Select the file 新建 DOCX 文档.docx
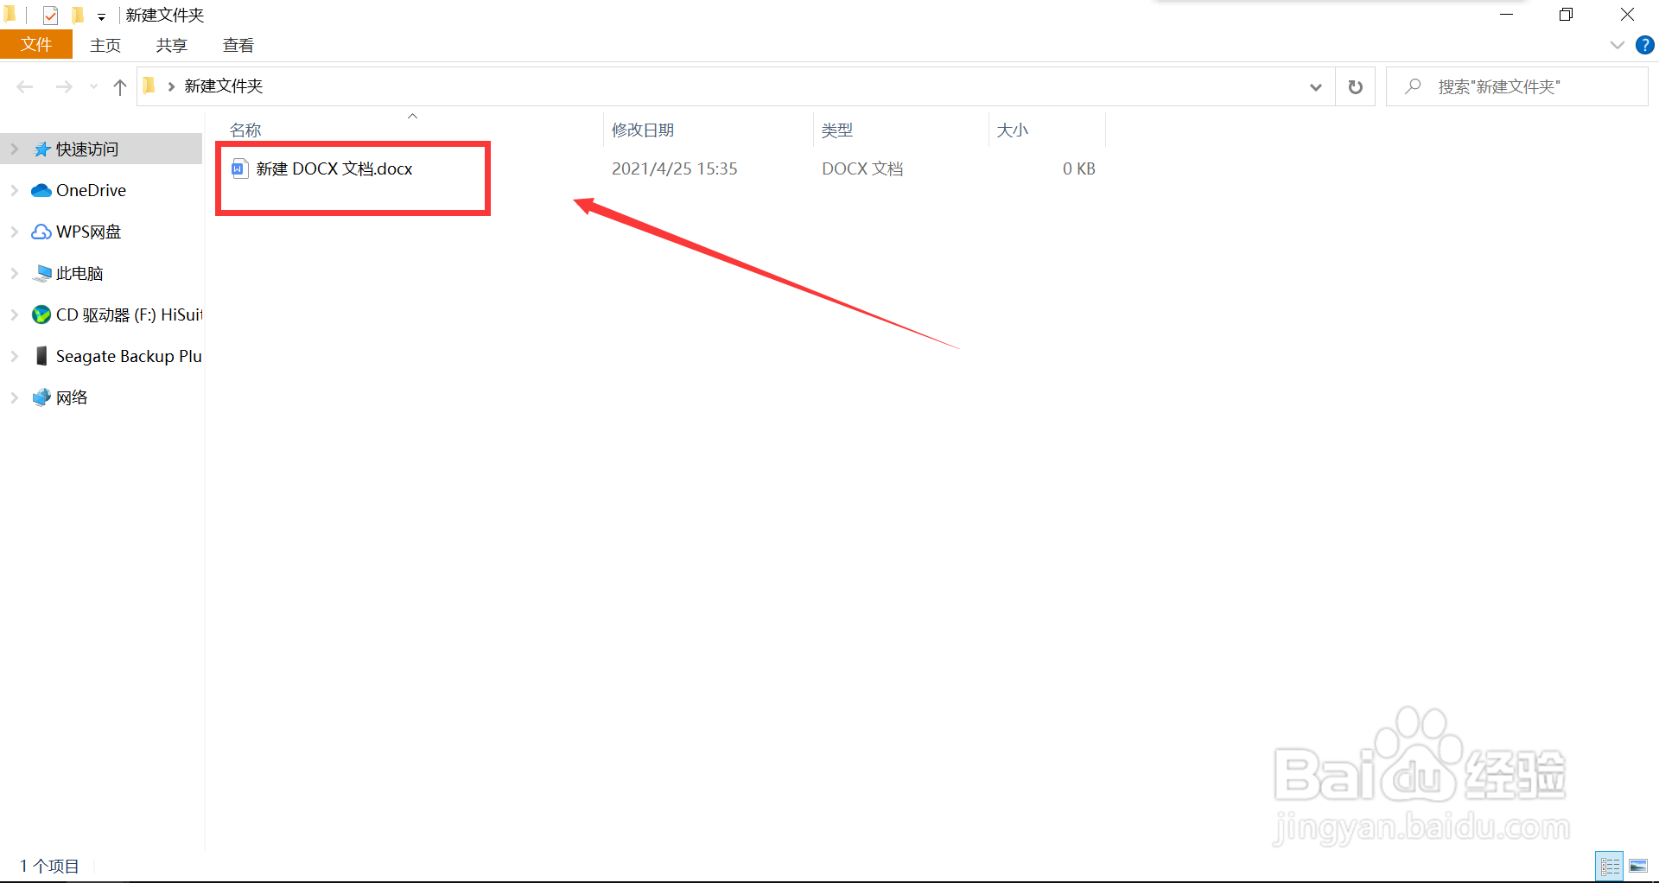 coord(334,168)
